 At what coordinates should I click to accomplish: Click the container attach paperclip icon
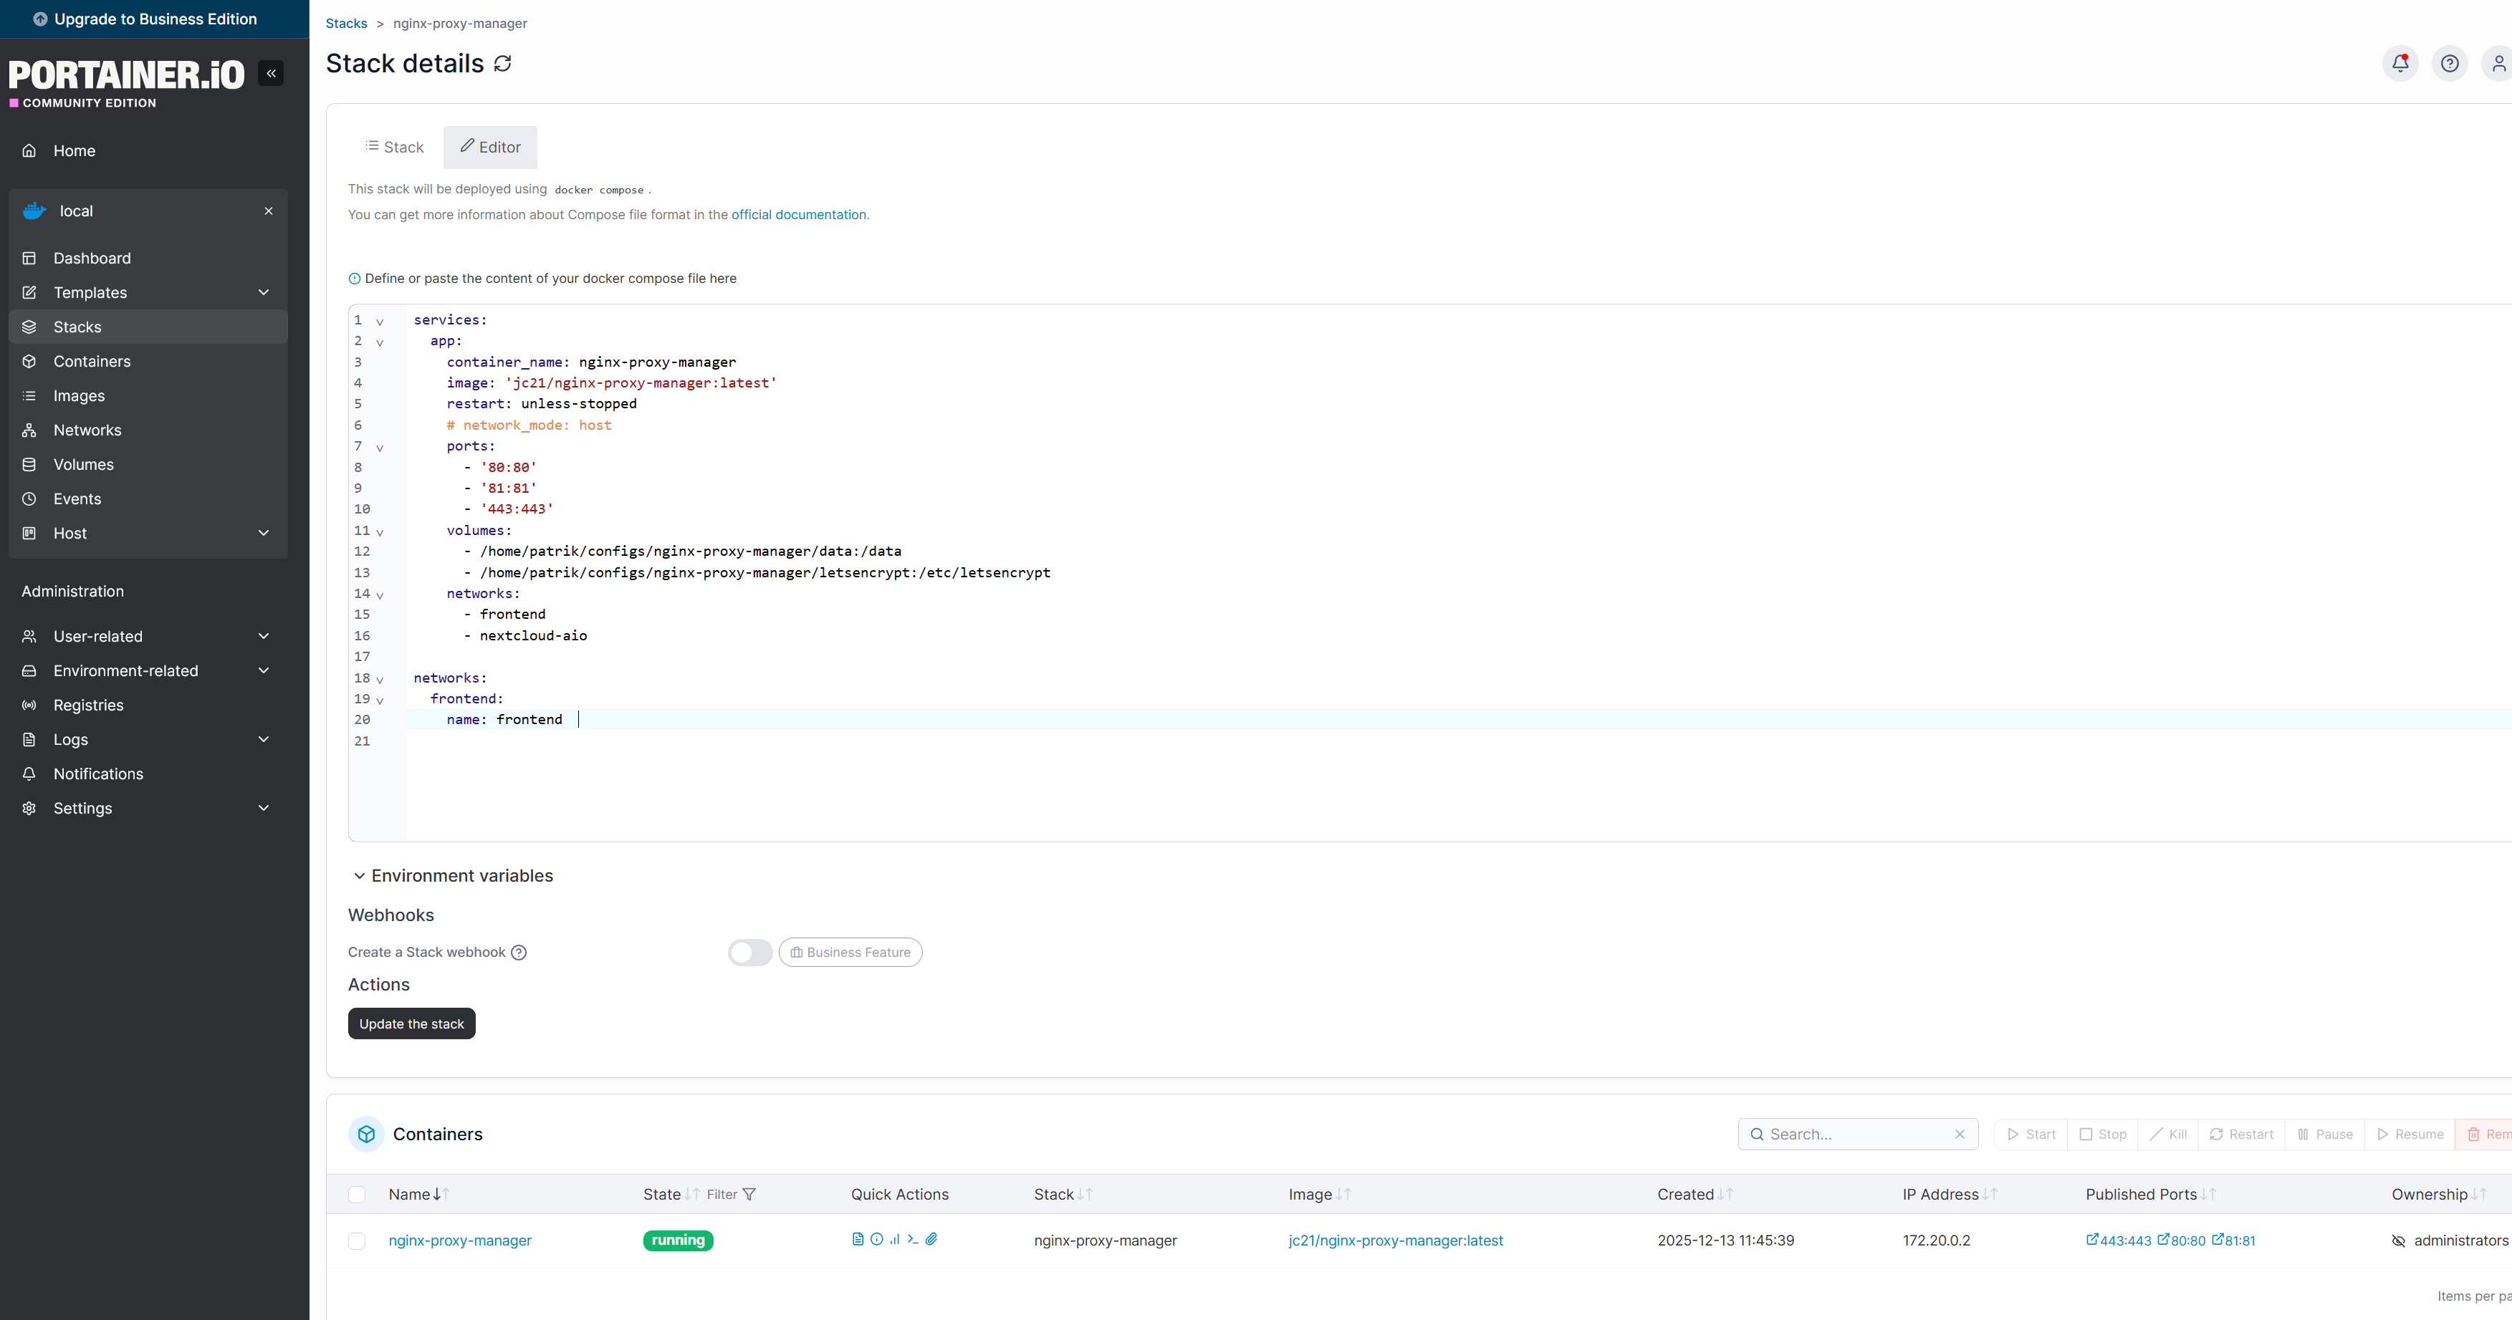point(931,1239)
